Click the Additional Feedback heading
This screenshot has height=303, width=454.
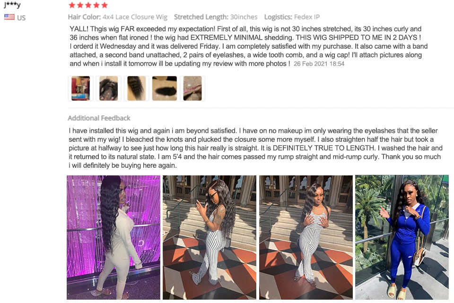point(99,118)
